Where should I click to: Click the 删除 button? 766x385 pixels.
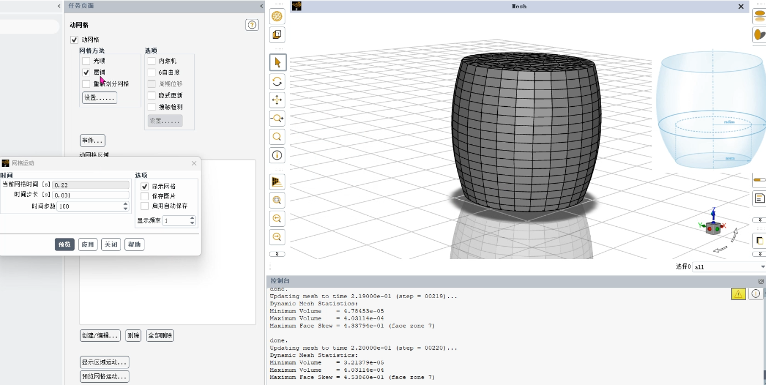point(133,335)
